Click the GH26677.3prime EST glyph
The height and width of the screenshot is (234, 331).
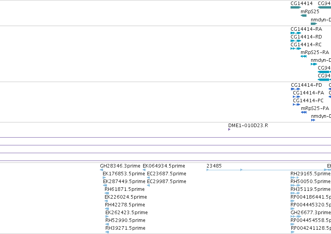click(x=296, y=217)
